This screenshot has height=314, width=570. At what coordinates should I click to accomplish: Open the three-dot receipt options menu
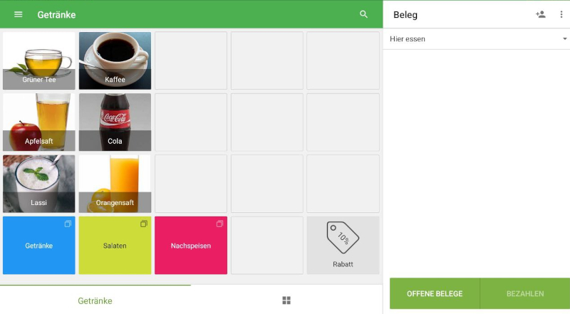(x=561, y=14)
